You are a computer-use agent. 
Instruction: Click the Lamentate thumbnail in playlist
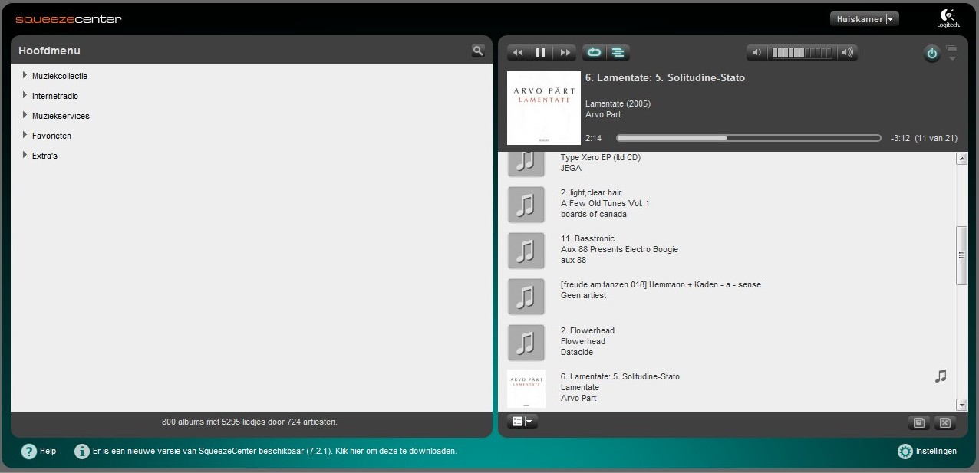coord(526,389)
